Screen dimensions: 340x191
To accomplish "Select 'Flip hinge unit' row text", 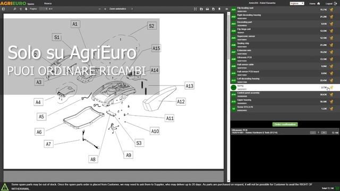I will click(x=244, y=29).
